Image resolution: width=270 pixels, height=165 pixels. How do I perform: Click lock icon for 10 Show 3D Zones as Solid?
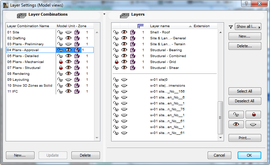coord(60,86)
